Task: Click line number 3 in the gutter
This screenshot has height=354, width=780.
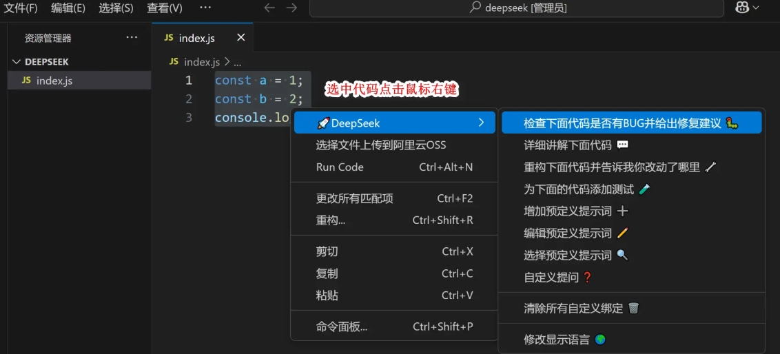Action: [189, 118]
